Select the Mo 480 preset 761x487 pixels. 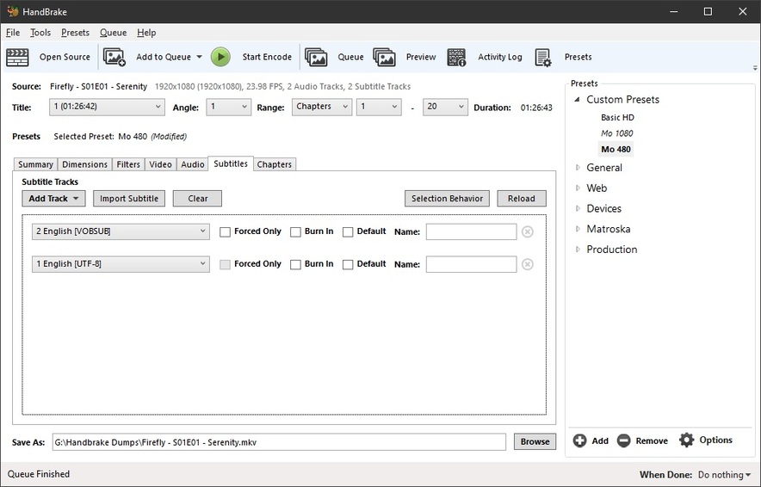pos(616,150)
